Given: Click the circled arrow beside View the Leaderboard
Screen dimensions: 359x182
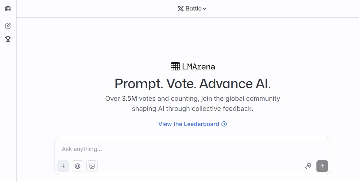Looking at the screenshot, I should point(224,124).
